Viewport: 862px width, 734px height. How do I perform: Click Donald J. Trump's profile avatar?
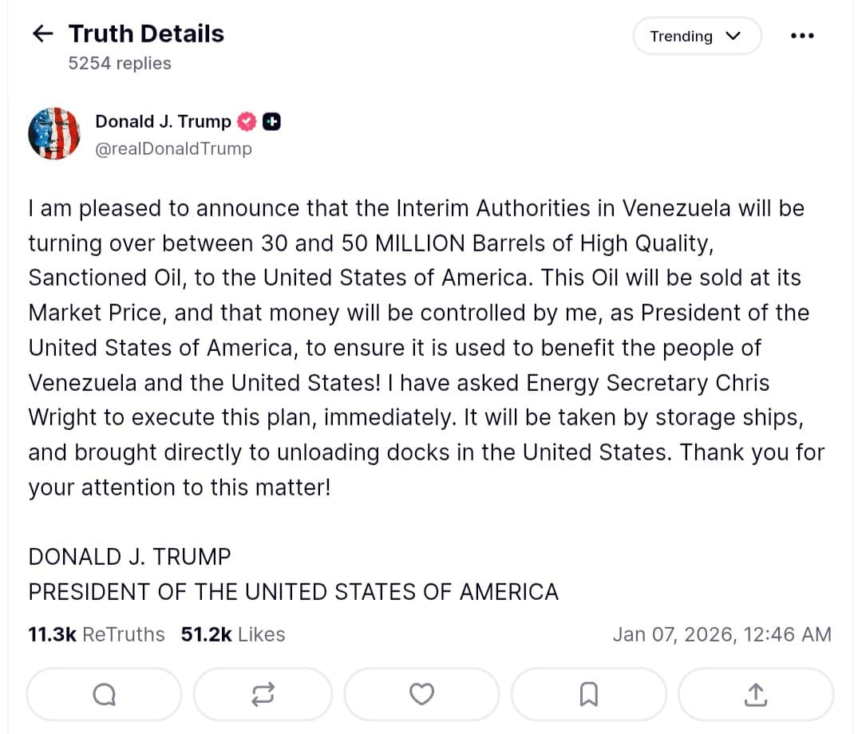pyautogui.click(x=53, y=133)
